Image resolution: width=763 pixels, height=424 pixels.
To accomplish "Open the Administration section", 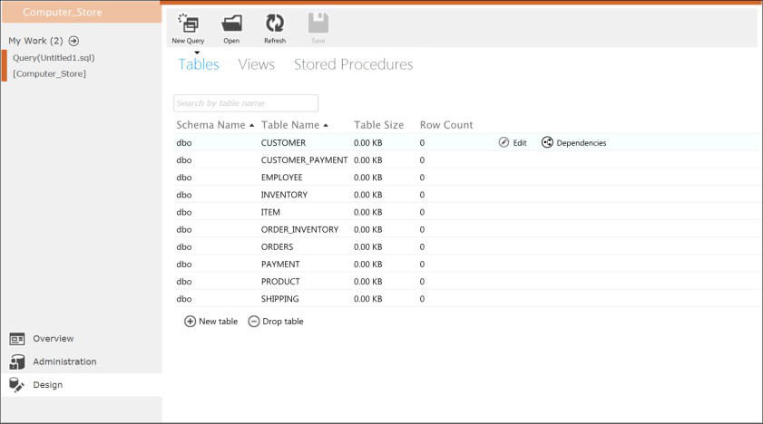I will coord(64,361).
